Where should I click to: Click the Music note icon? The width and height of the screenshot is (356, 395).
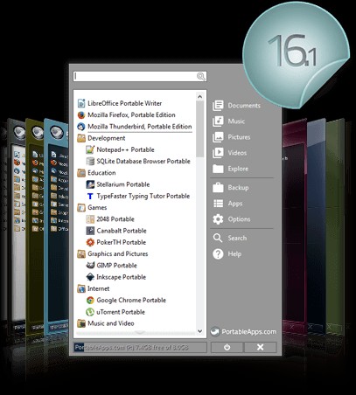pos(218,121)
